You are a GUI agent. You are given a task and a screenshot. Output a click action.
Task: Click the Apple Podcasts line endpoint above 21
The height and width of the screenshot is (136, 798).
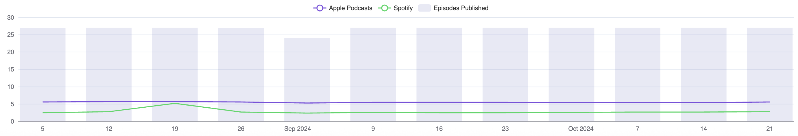(x=769, y=102)
